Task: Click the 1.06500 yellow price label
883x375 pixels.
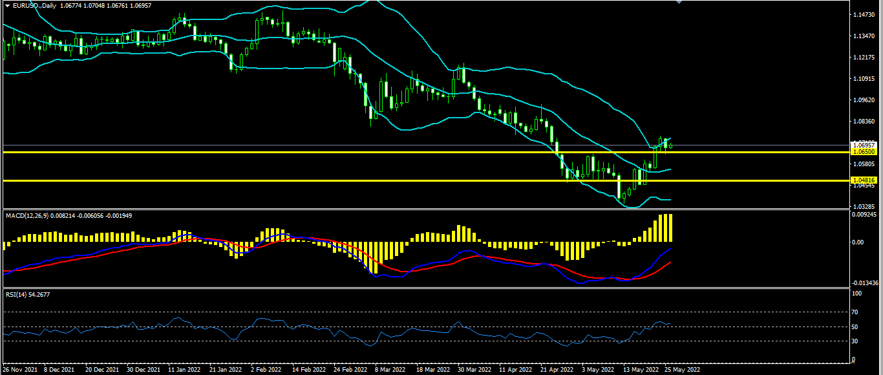Action: (x=863, y=152)
